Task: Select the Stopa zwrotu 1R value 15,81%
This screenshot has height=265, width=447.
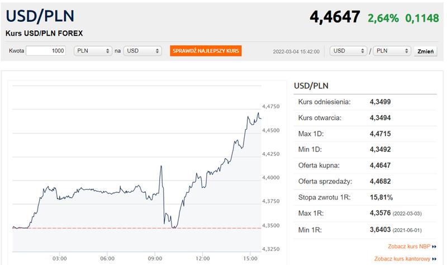Action: click(381, 197)
